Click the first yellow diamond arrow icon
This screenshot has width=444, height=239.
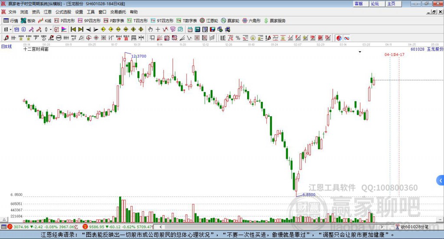click(103, 29)
